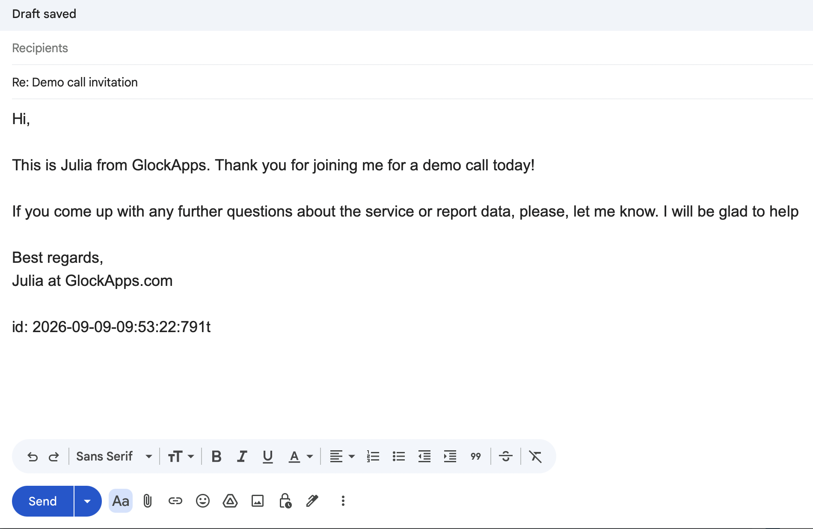The width and height of the screenshot is (813, 529).
Task: Click the Recipients field
Action: [412, 48]
